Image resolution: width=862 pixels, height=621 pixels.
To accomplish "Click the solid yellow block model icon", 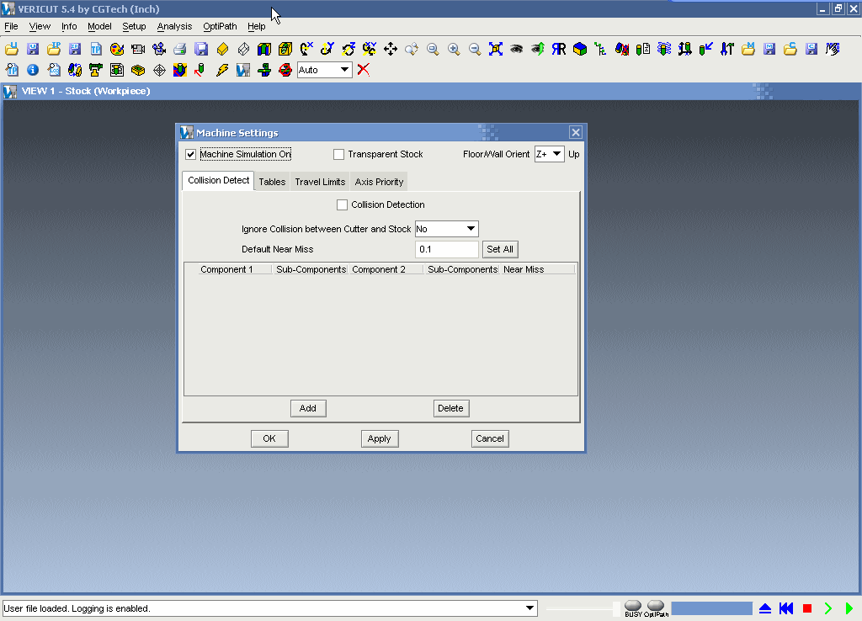I will click(222, 49).
